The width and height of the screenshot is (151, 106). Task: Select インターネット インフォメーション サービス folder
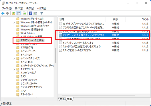tap(37, 65)
